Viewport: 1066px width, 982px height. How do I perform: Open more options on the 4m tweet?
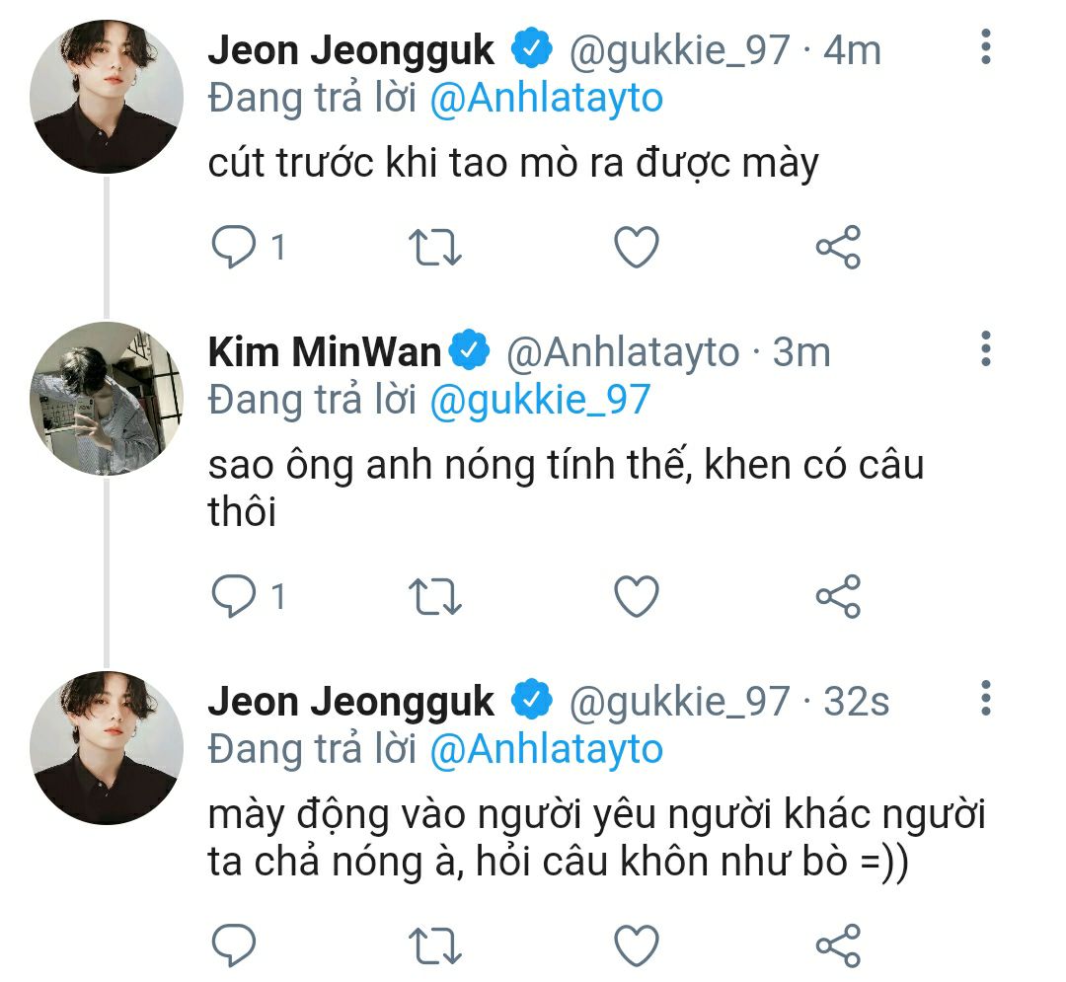coord(985,47)
